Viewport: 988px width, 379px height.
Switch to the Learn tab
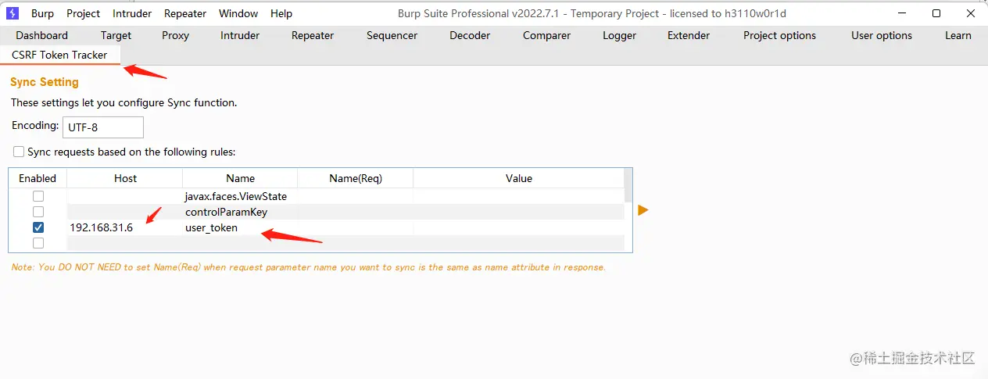pyautogui.click(x=958, y=35)
